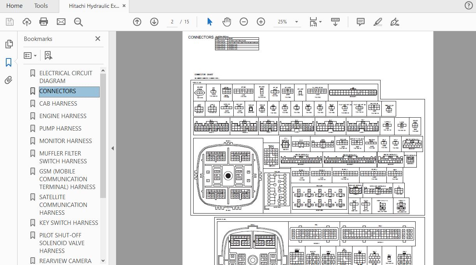The image size is (476, 265).
Task: Go to previous page arrow
Action: click(x=137, y=22)
